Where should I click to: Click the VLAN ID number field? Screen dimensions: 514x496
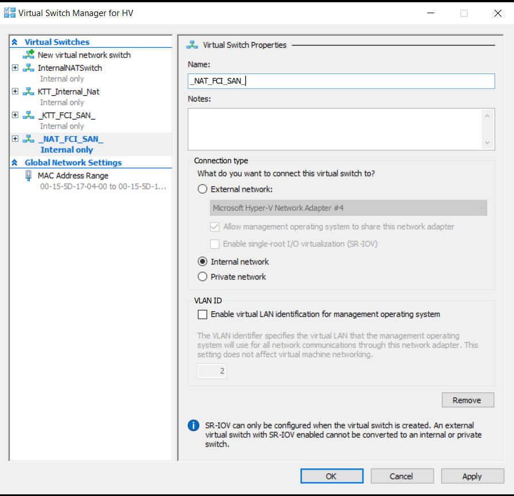pyautogui.click(x=212, y=371)
